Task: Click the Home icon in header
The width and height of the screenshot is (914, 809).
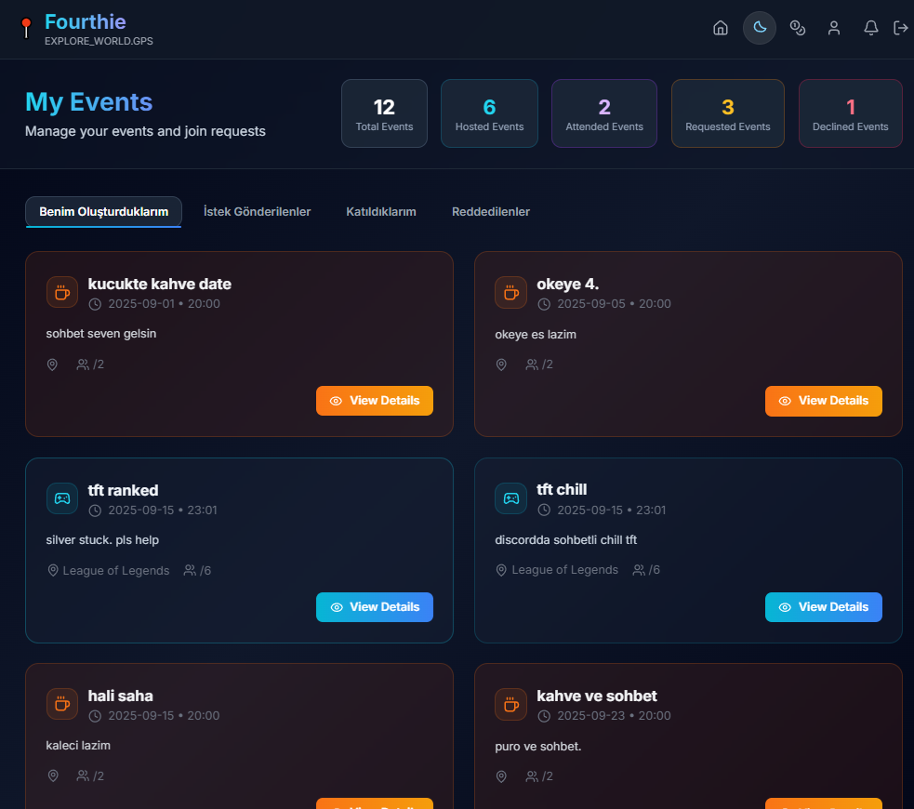Action: click(720, 28)
